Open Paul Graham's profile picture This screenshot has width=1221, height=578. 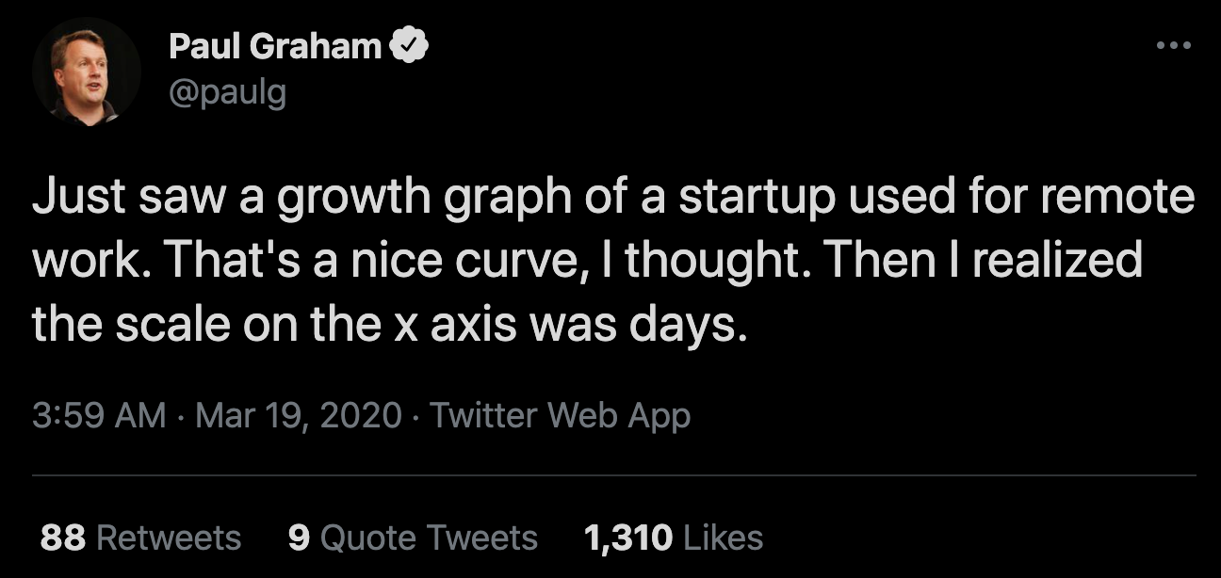86,72
